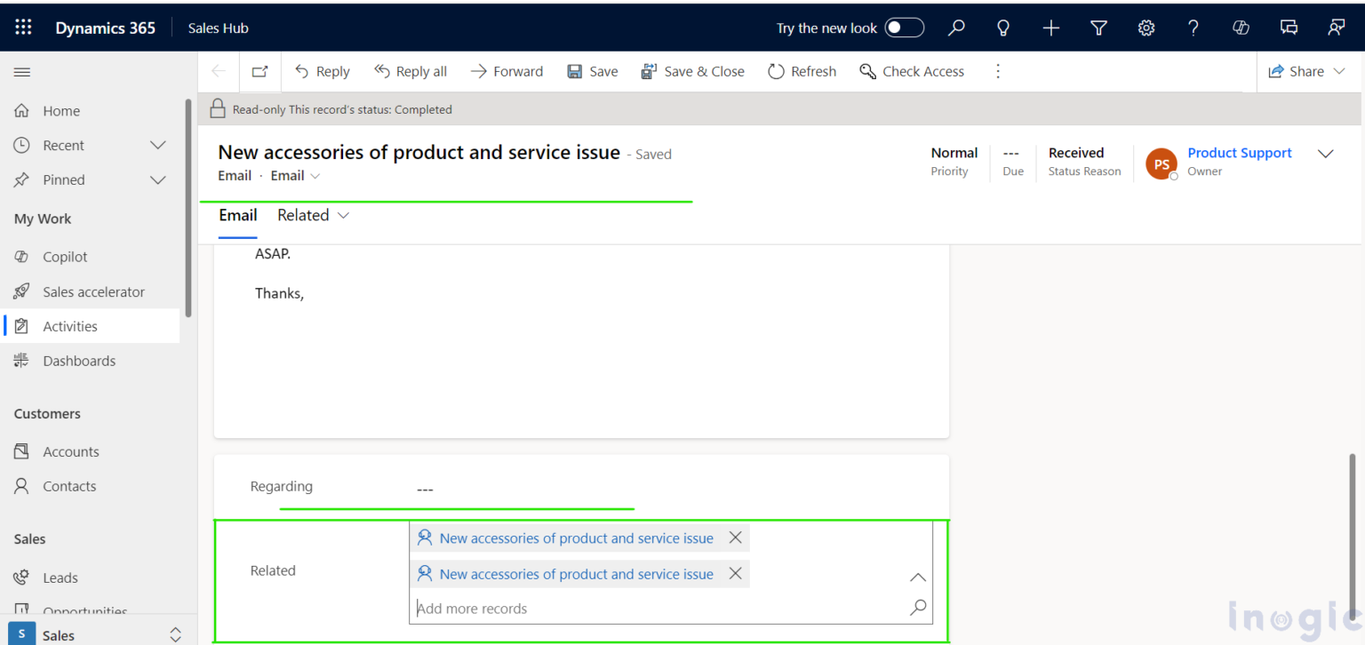Open search from the top navigation
Screen dimensions: 1365x645
[x=956, y=28]
